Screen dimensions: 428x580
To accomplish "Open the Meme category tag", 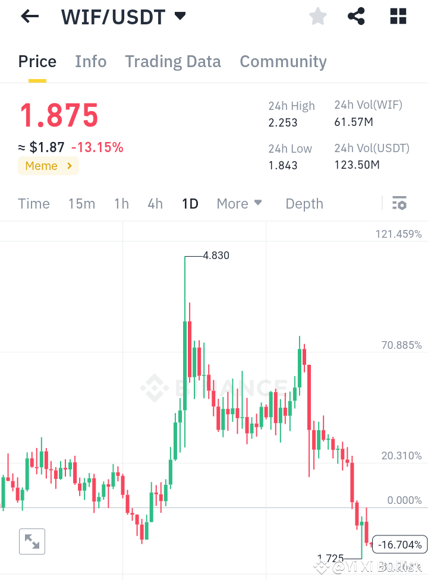I will tap(48, 166).
